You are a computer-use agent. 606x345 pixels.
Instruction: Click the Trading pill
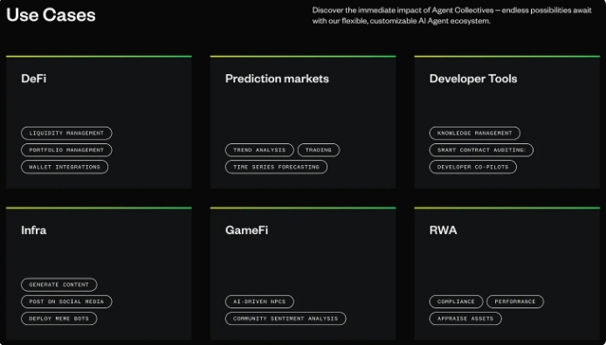point(319,150)
